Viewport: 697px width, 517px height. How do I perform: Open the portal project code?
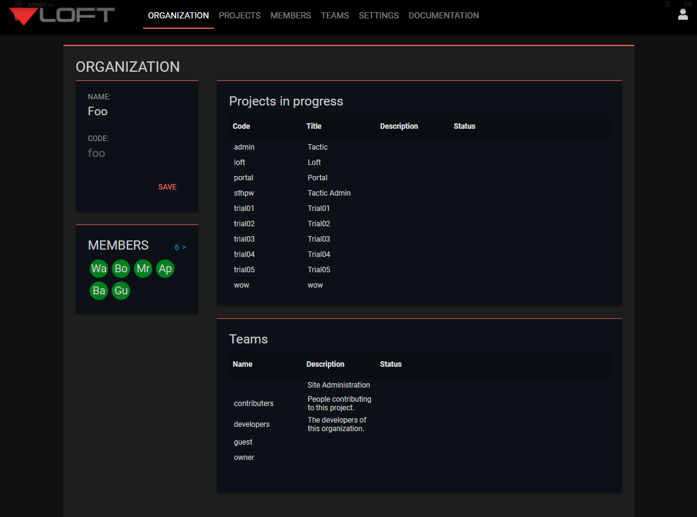[x=244, y=177]
